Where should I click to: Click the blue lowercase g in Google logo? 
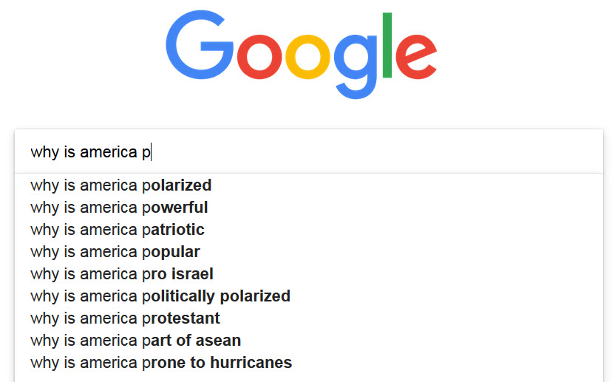356,66
